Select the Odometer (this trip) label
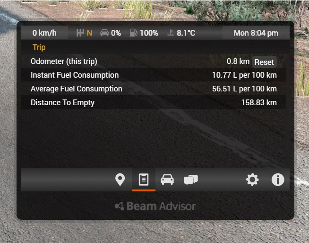This screenshot has width=309, height=243. pyautogui.click(x=64, y=62)
